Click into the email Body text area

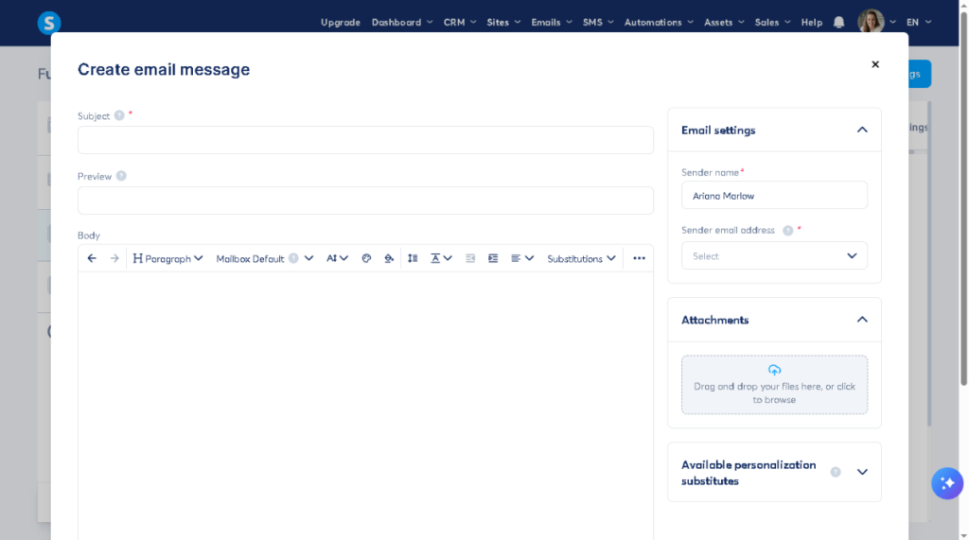365,406
